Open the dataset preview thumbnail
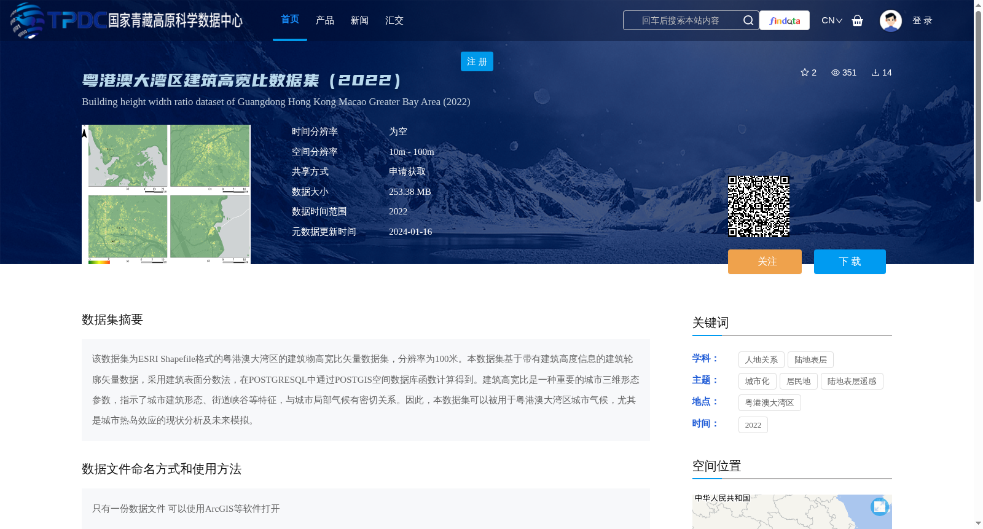This screenshot has height=529, width=983. (166, 195)
